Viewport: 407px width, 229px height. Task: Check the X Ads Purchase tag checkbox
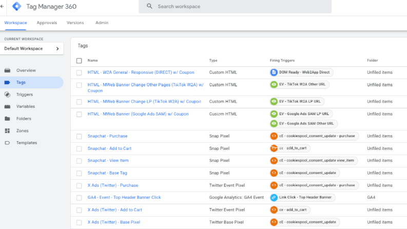click(x=79, y=186)
